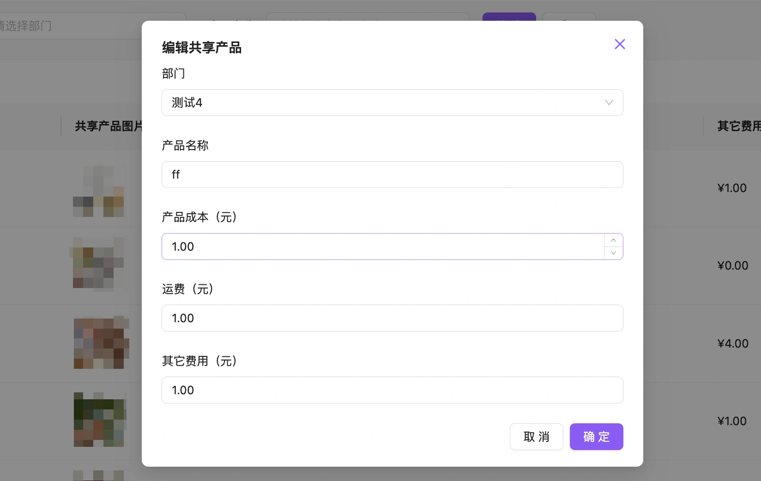The height and width of the screenshot is (481, 761).
Task: Cancel with the 取消 button
Action: pos(536,437)
